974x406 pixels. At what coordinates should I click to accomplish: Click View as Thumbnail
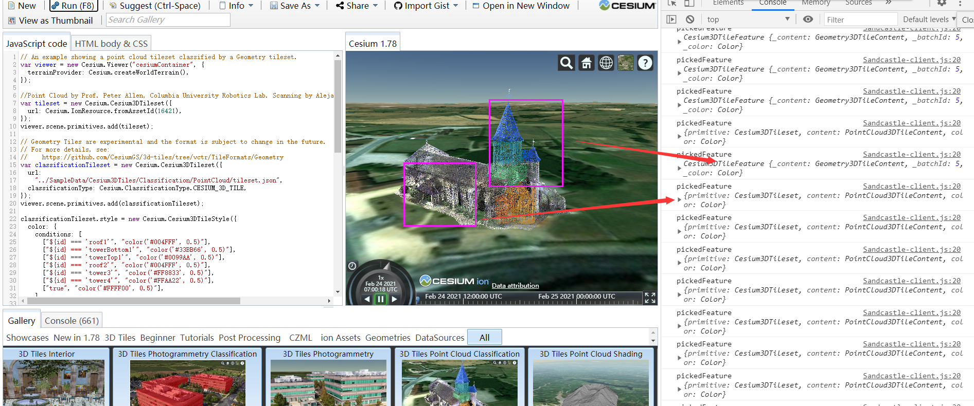click(50, 21)
